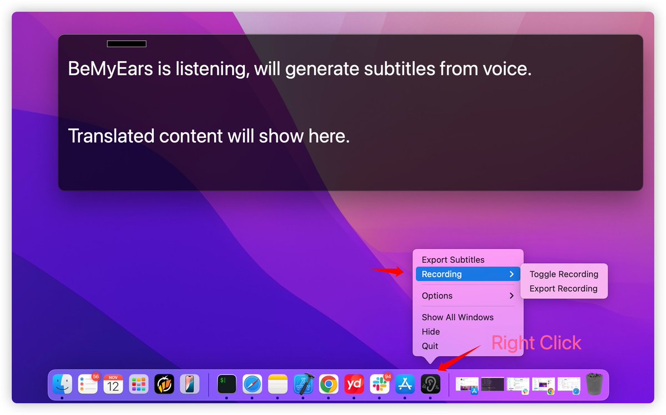This screenshot has height=415, width=666.
Task: Select Export Recording from submenu
Action: [563, 288]
